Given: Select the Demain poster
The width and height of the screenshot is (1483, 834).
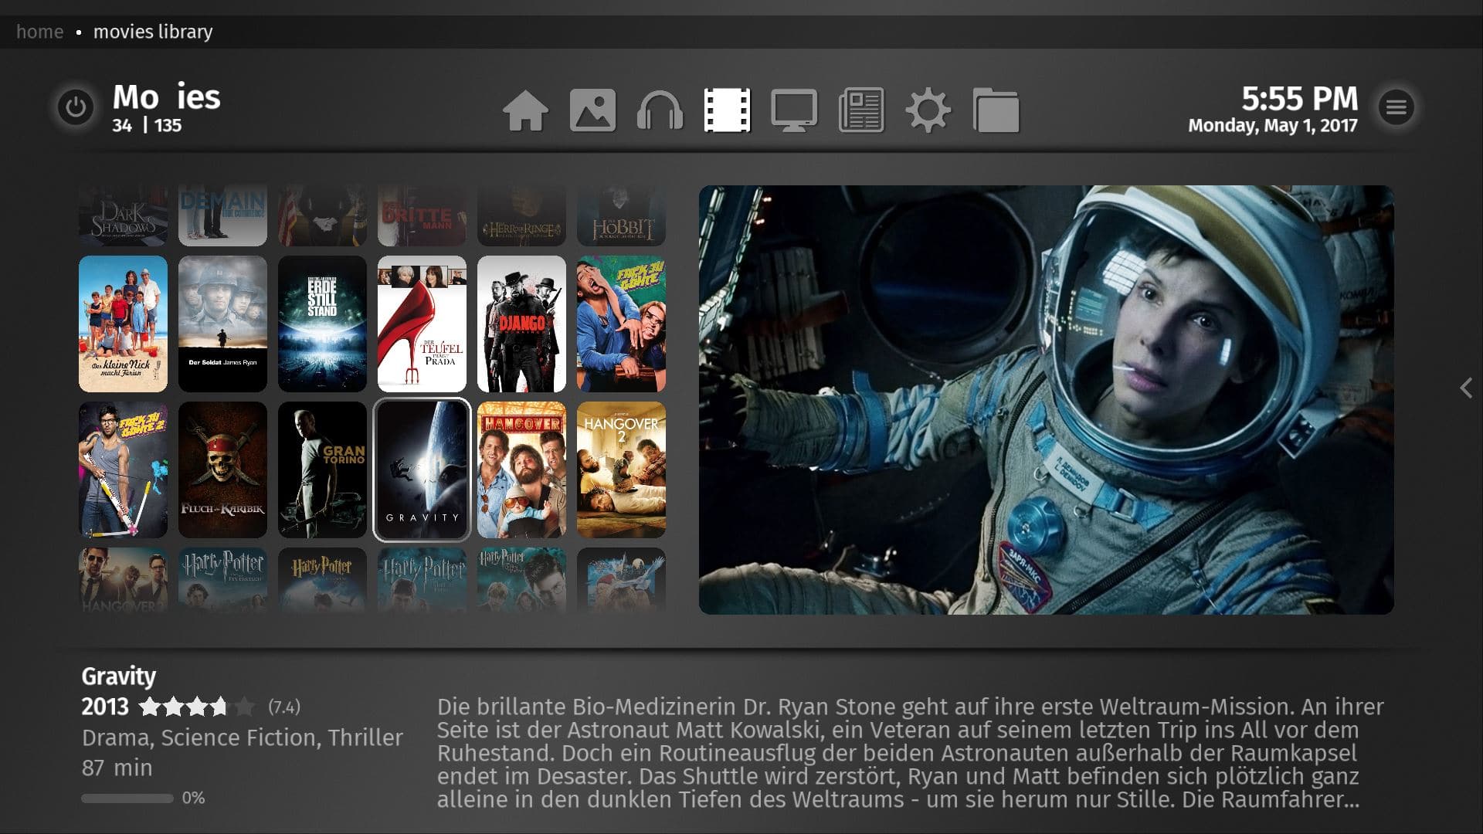Looking at the screenshot, I should (x=222, y=215).
